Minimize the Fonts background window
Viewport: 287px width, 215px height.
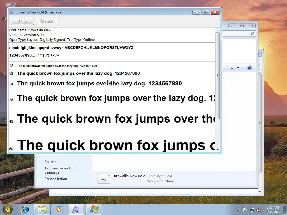coord(233,26)
